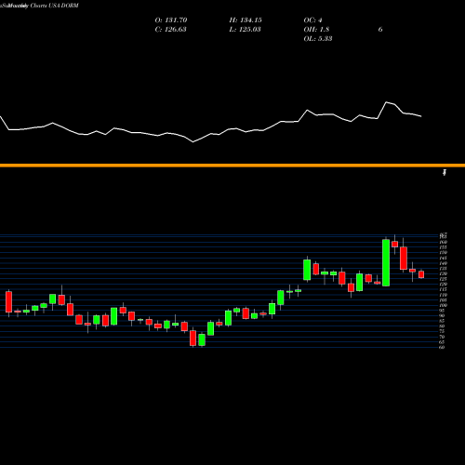Click the 'OC: 4' value

pos(312,20)
